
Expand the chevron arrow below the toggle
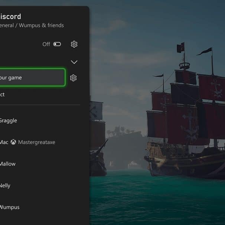(74, 62)
